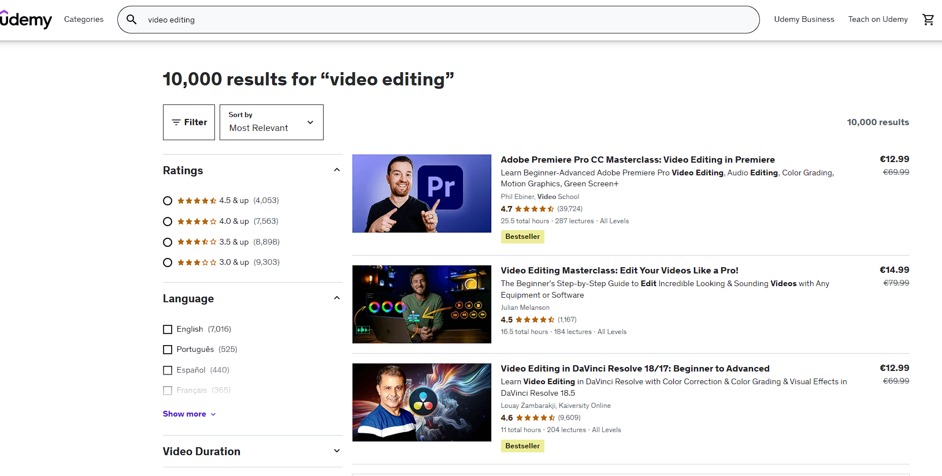Click instructor Phil Ebiner, Video School
The width and height of the screenshot is (942, 476).
(540, 197)
